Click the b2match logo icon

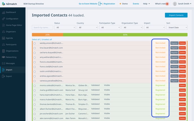[x=4, y=4]
